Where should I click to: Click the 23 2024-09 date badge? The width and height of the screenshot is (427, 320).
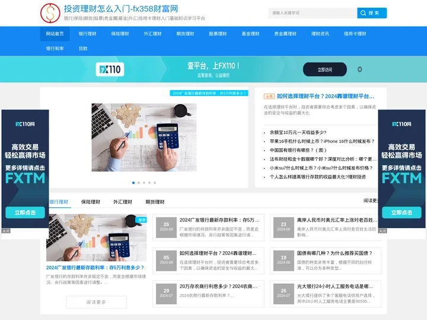(x=283, y=226)
